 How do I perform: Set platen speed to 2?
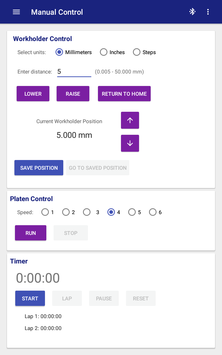69,212
